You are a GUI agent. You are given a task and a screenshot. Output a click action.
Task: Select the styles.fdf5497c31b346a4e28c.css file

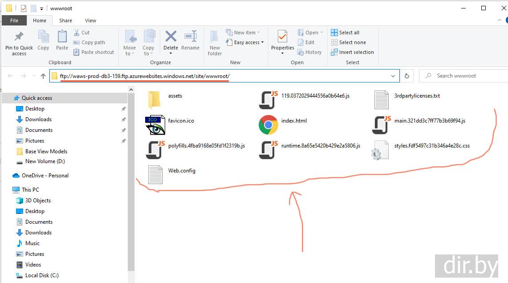coord(431,146)
